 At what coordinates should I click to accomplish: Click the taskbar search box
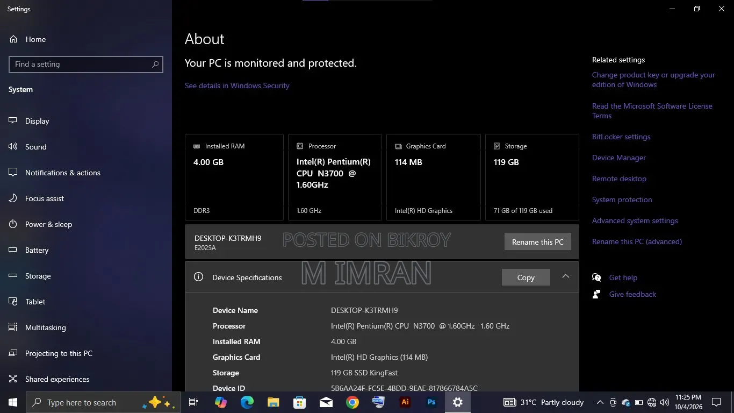(x=103, y=402)
